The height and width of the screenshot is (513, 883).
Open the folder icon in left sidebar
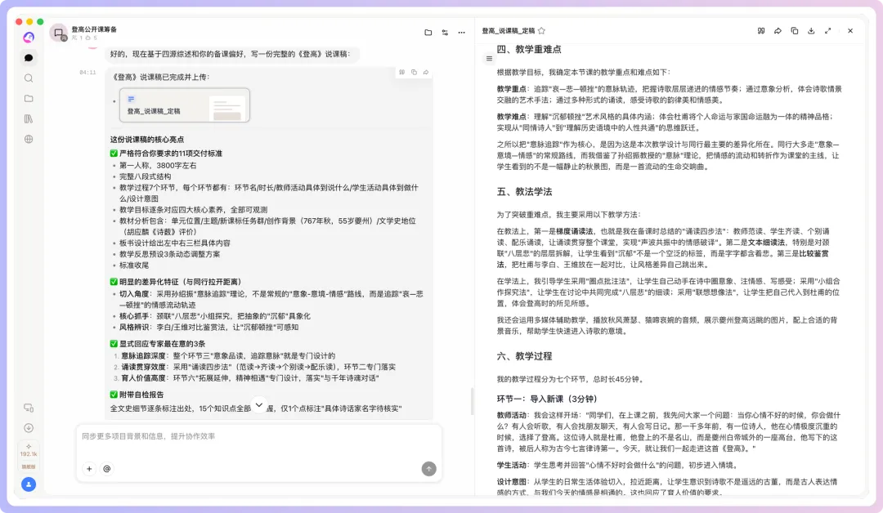(29, 99)
